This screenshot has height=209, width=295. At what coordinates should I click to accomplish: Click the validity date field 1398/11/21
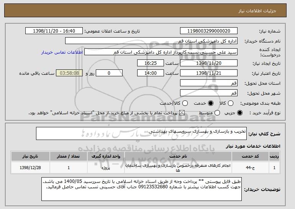[x=209, y=73]
